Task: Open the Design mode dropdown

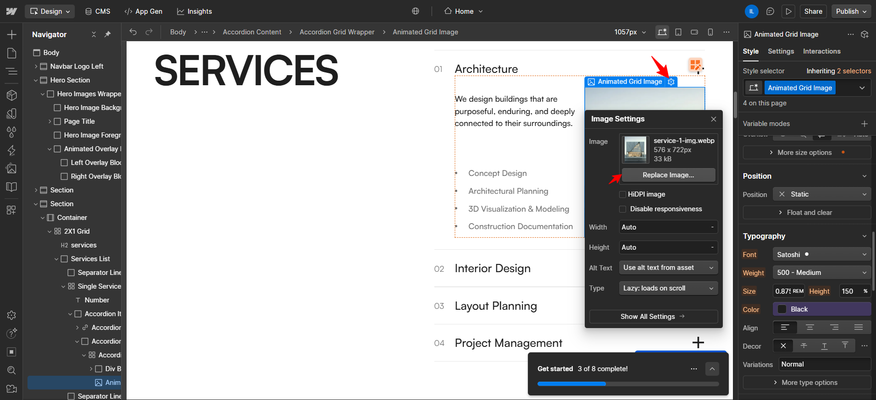Action: coord(50,11)
